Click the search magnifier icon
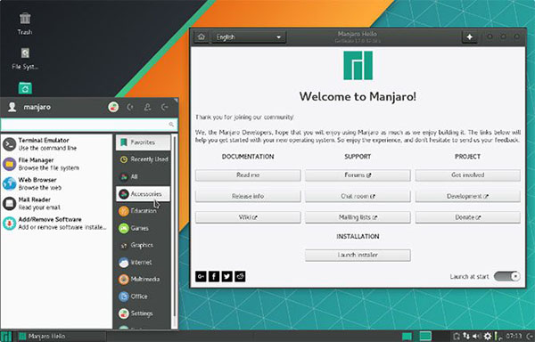 click(x=171, y=125)
